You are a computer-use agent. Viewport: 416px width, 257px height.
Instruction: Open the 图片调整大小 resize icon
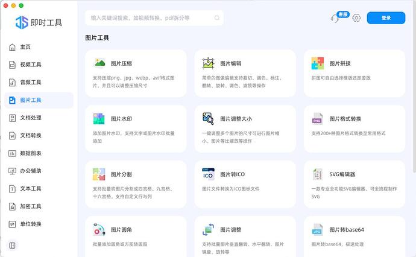(x=209, y=118)
